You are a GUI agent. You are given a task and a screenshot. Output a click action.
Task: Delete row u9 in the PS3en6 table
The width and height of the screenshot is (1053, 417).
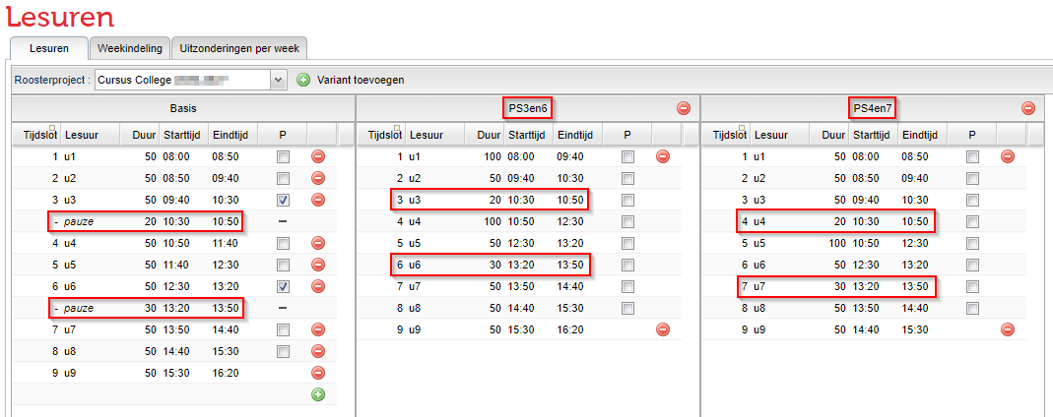click(x=663, y=329)
